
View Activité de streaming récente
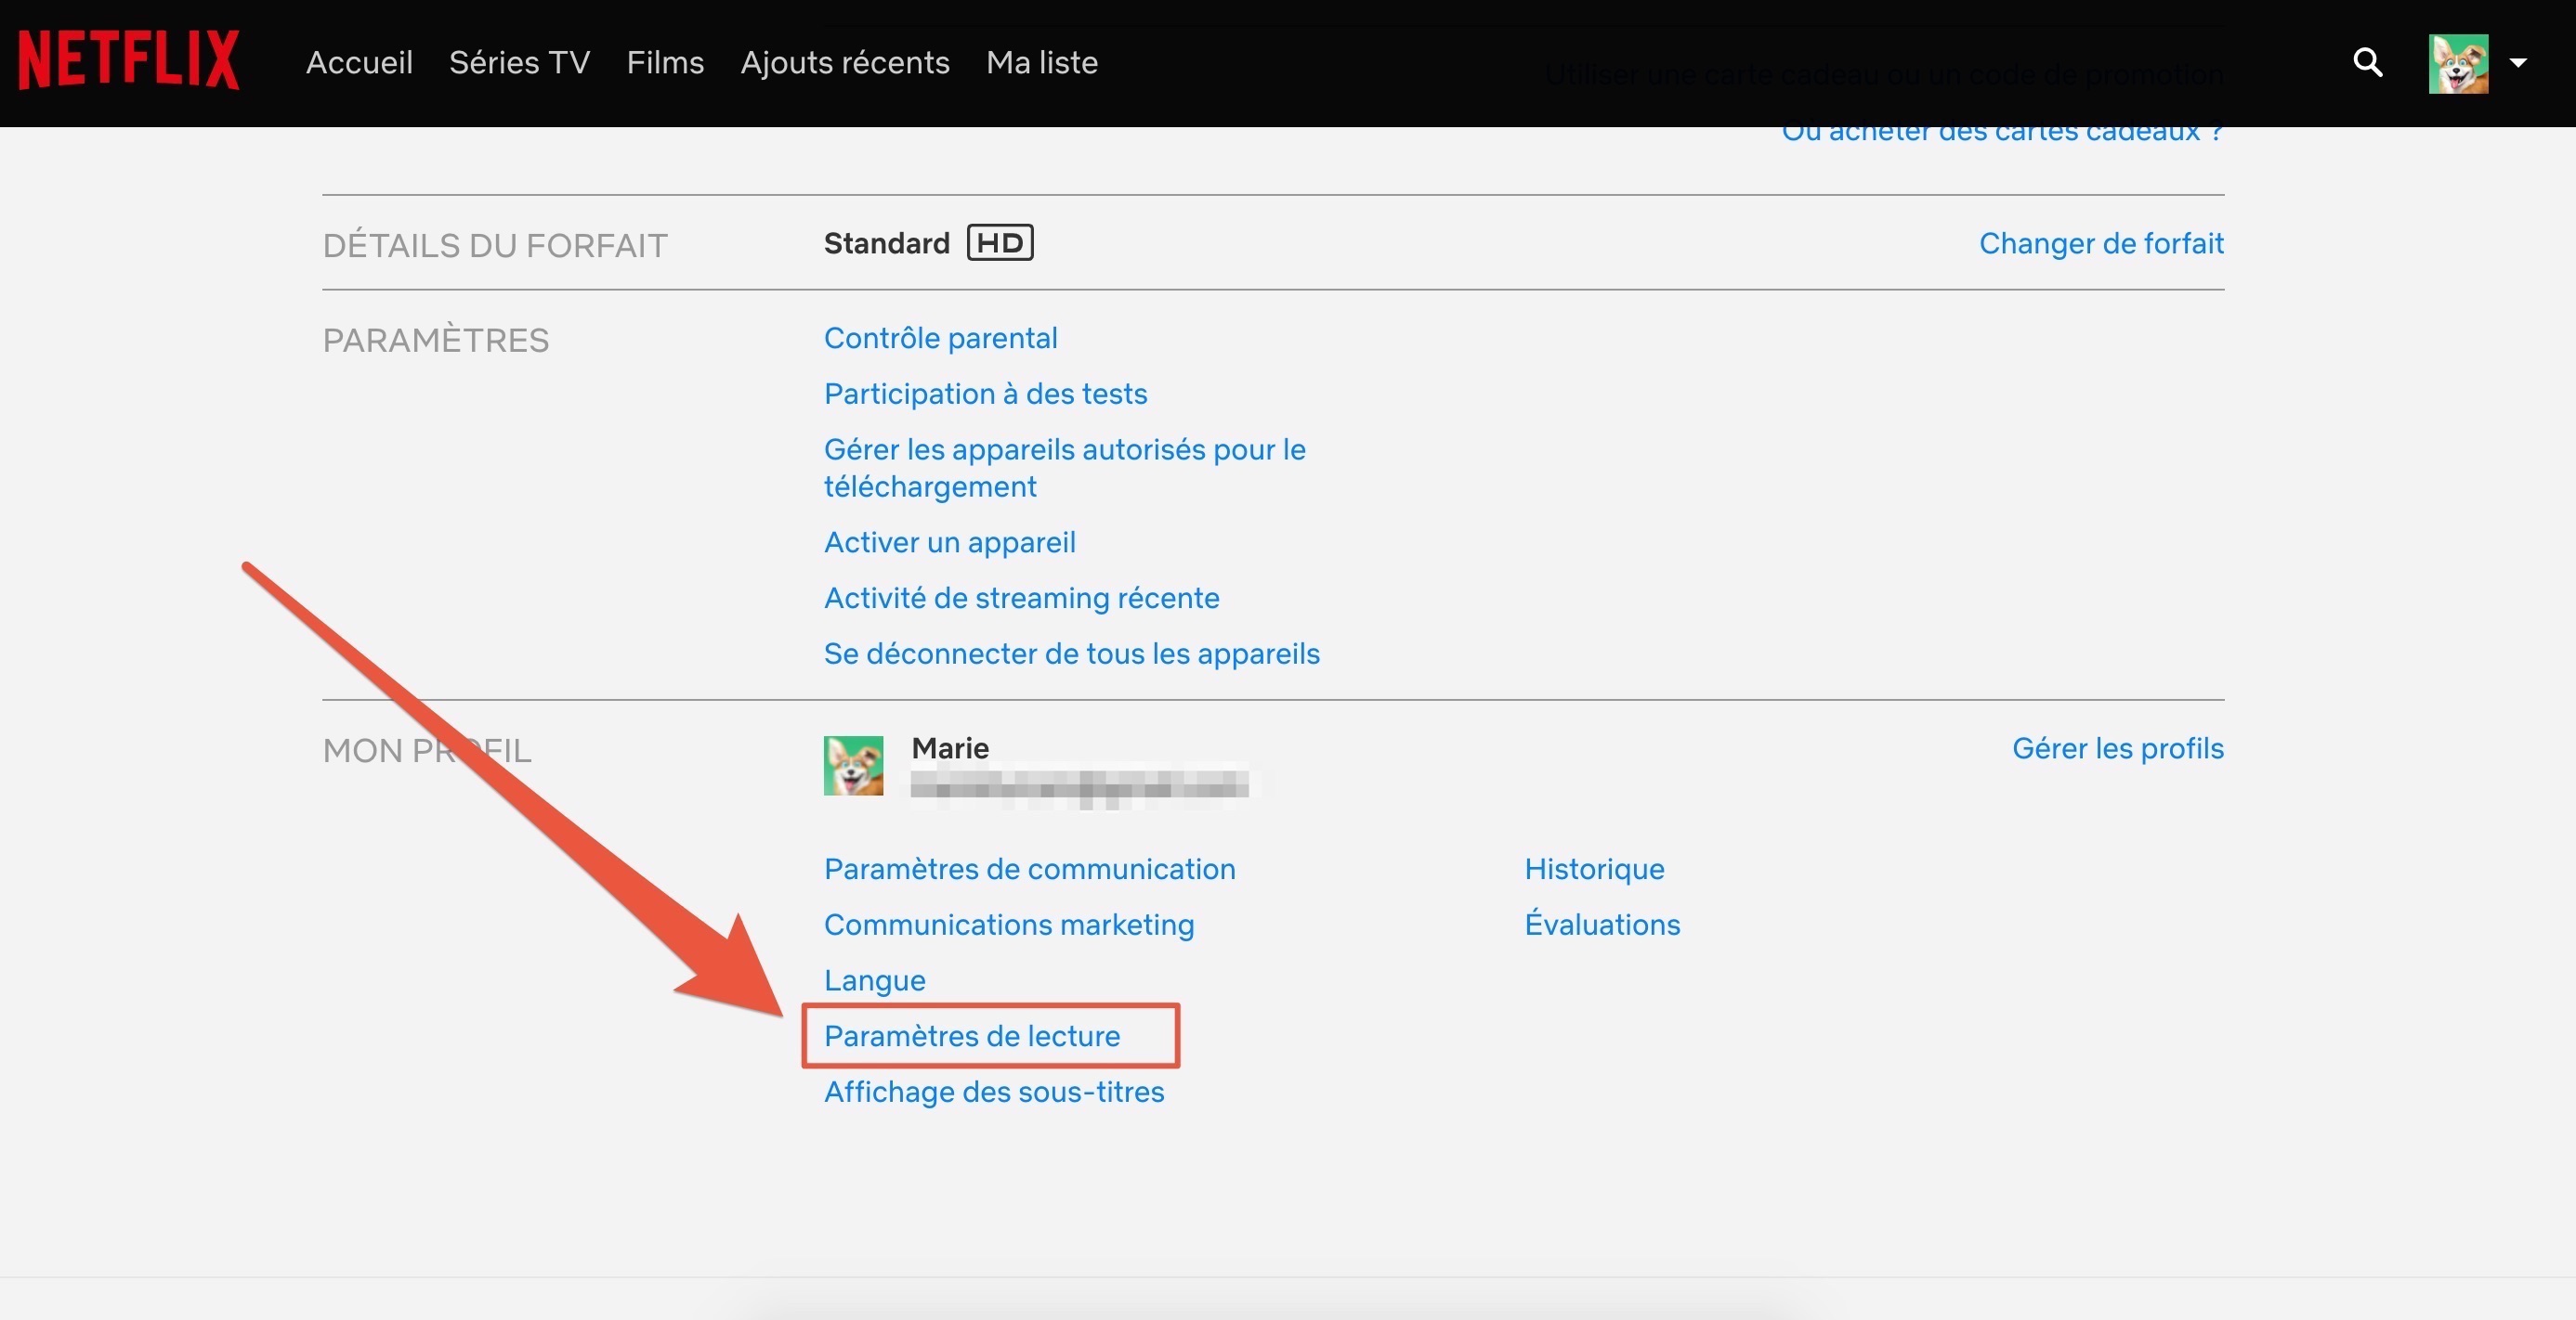pos(1021,598)
